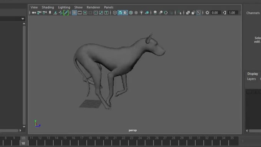Jump to frame 35 on timeline

232,138
